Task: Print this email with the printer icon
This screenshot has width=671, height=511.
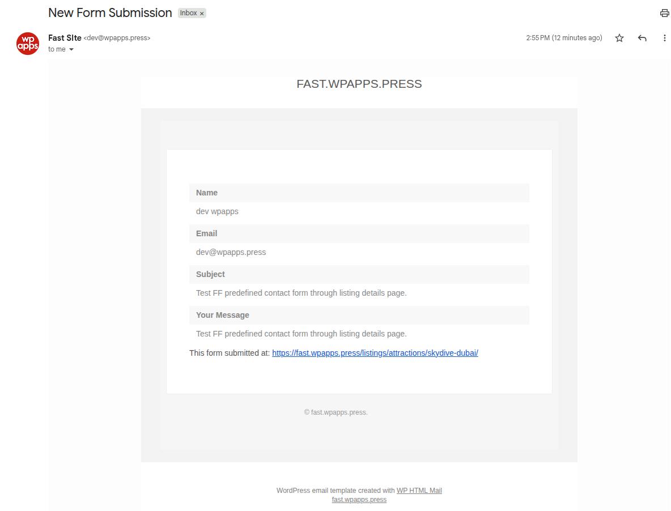Action: coord(664,13)
